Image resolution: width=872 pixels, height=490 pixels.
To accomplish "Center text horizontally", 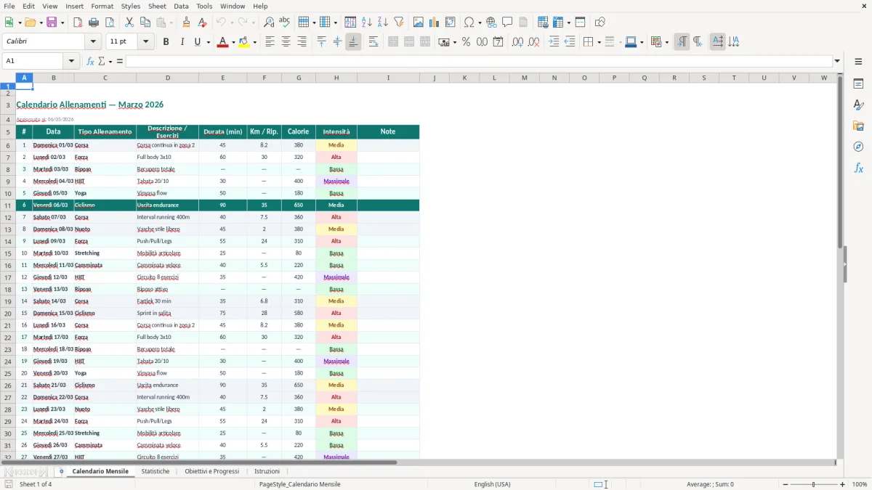I will 286,42.
